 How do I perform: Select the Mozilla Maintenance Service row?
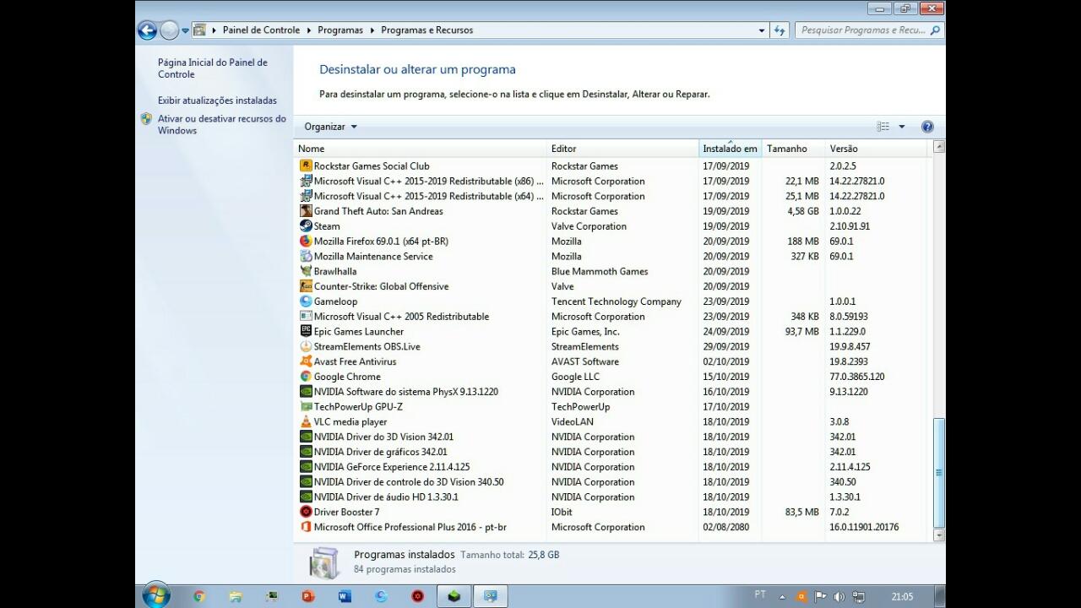tap(612, 257)
